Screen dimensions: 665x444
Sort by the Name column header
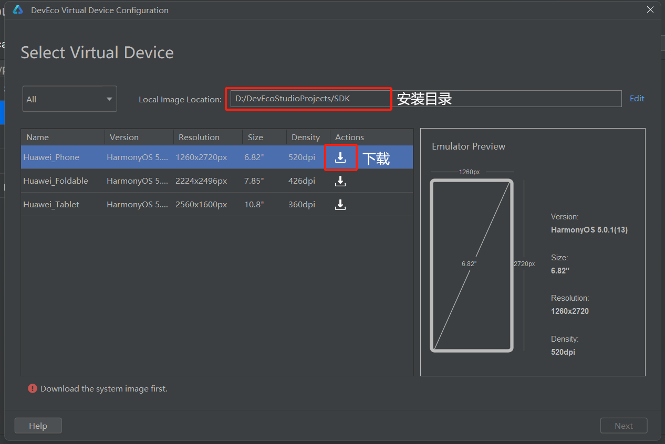(x=63, y=137)
